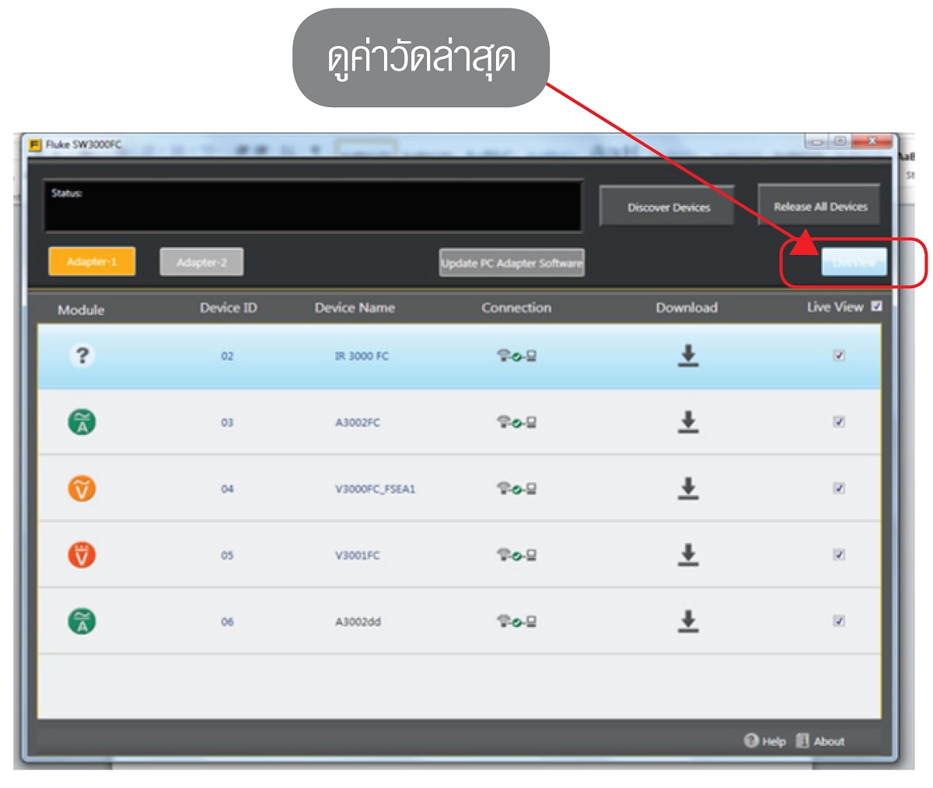Click Release All Devices
Viewport: 933px width, 788px height.
[x=819, y=206]
